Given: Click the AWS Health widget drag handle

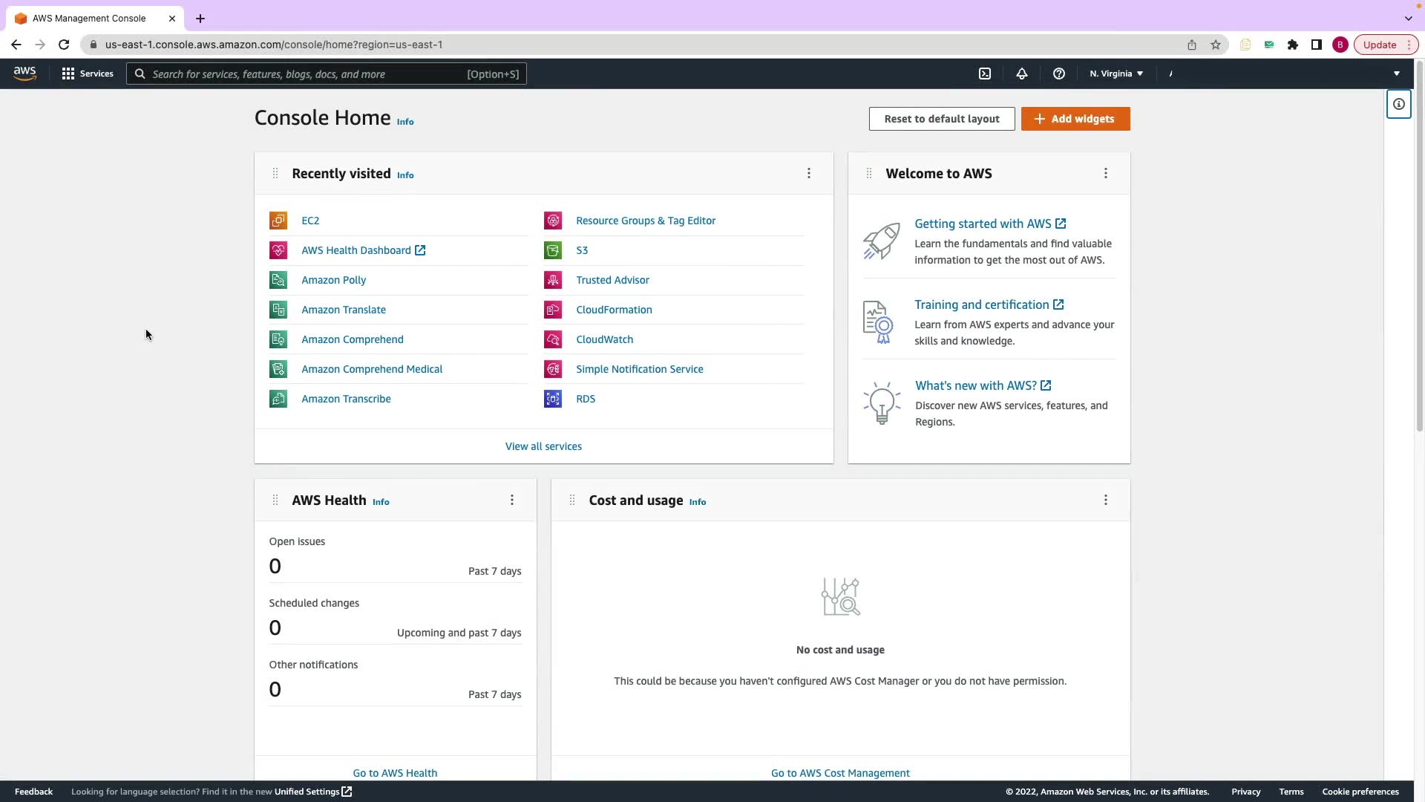Looking at the screenshot, I should (x=275, y=500).
